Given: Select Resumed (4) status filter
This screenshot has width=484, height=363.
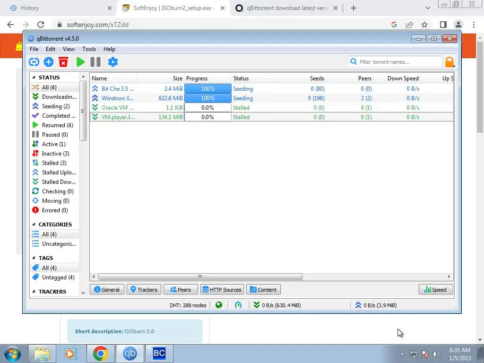Looking at the screenshot, I should tap(55, 125).
